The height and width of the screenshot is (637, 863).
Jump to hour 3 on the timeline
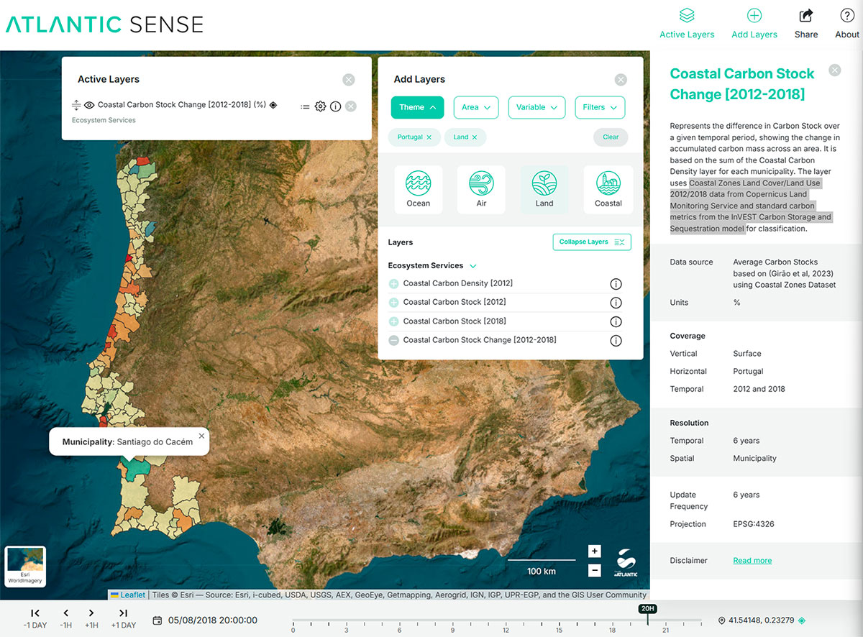pos(346,630)
